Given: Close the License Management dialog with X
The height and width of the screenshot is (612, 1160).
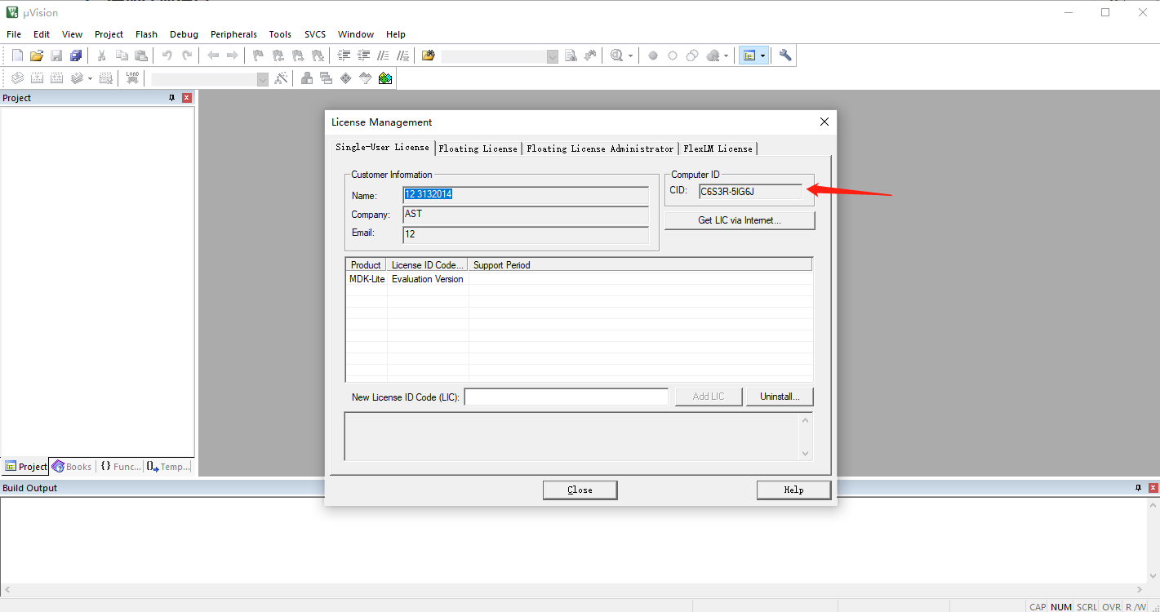Looking at the screenshot, I should [x=824, y=122].
